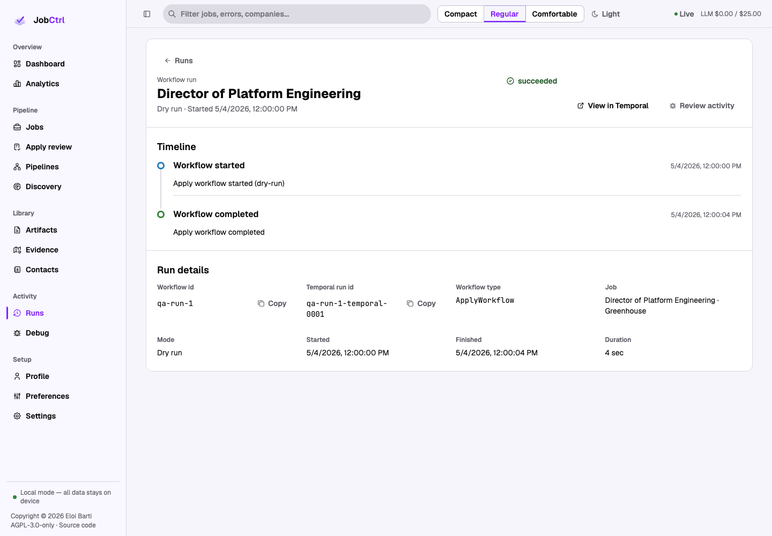This screenshot has width=772, height=536.
Task: Select Compact density
Action: coord(461,14)
